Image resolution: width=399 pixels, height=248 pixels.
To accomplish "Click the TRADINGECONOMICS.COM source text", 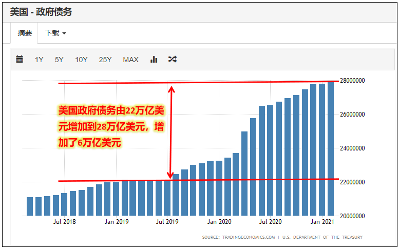I will 249,237.
